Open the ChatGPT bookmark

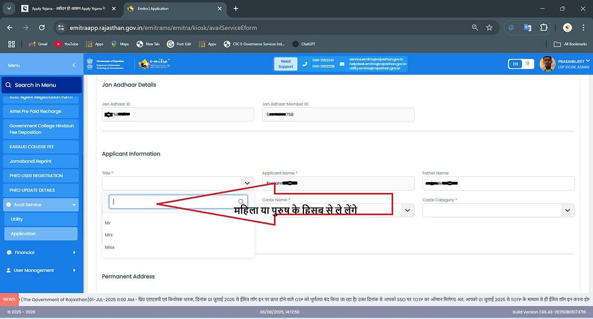303,44
